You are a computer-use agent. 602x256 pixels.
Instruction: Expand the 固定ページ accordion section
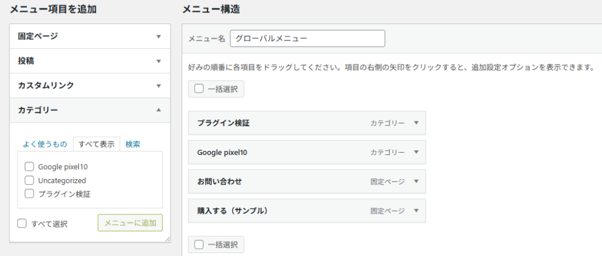(158, 36)
